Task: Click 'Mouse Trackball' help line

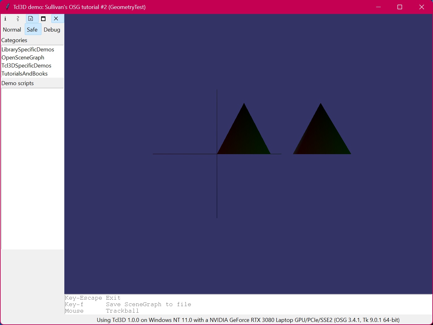Action: click(102, 311)
